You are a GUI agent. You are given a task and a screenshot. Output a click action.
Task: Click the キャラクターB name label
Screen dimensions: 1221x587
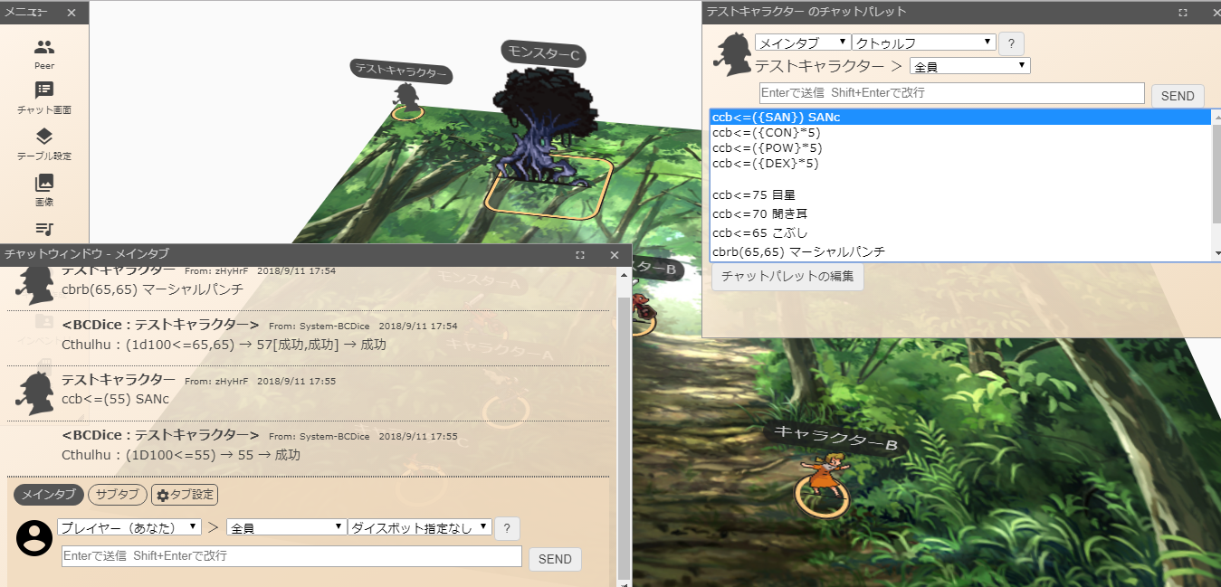coord(835,438)
